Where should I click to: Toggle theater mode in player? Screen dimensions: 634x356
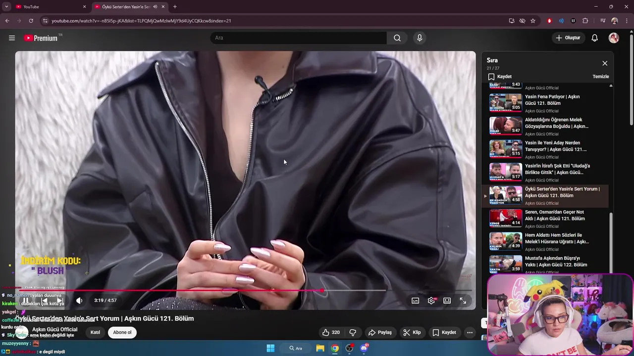tap(447, 301)
